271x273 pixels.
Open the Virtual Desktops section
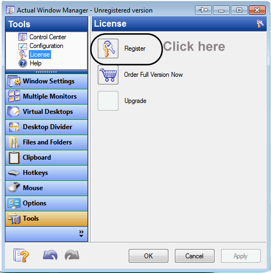(47, 112)
